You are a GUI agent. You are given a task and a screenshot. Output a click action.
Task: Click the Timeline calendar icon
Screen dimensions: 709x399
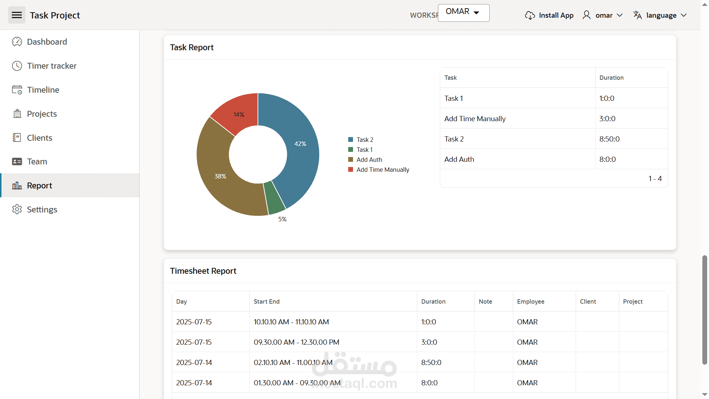17,90
